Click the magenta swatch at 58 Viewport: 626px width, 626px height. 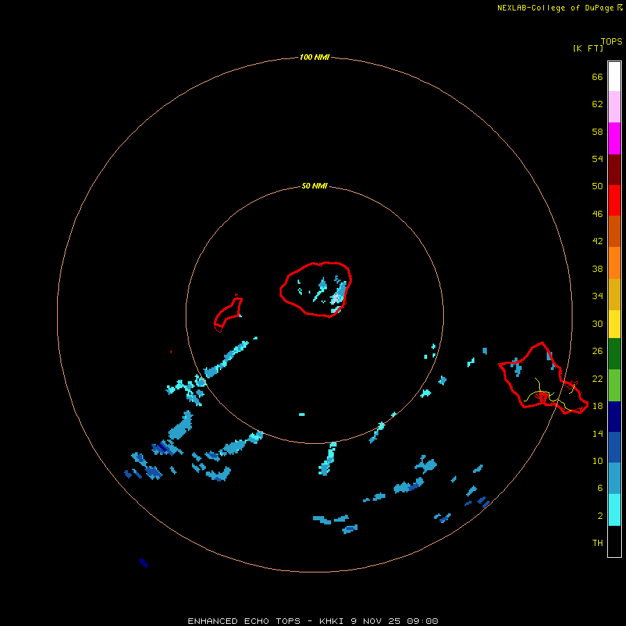[x=614, y=138]
